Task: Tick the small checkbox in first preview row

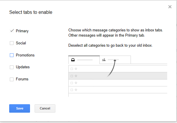Action: point(72,69)
